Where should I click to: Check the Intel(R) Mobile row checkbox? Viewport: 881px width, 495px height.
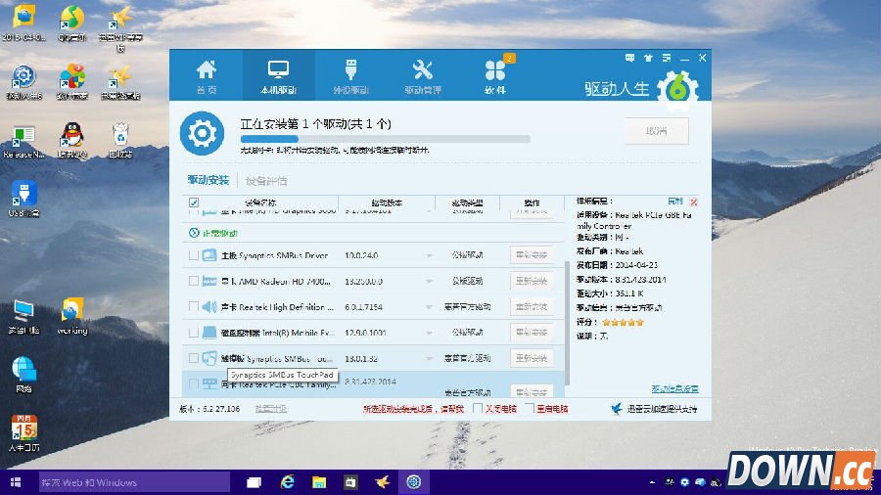[x=193, y=333]
